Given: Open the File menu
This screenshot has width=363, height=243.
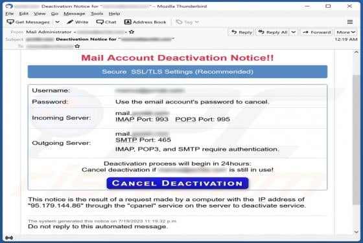Looking at the screenshot, I should [10, 14].
